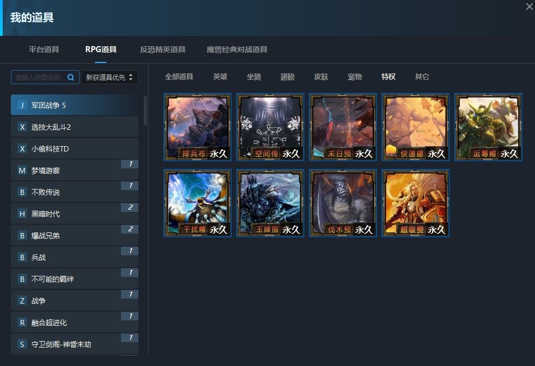Select map 融合超进化 in the list
The height and width of the screenshot is (366, 535).
[x=74, y=323]
